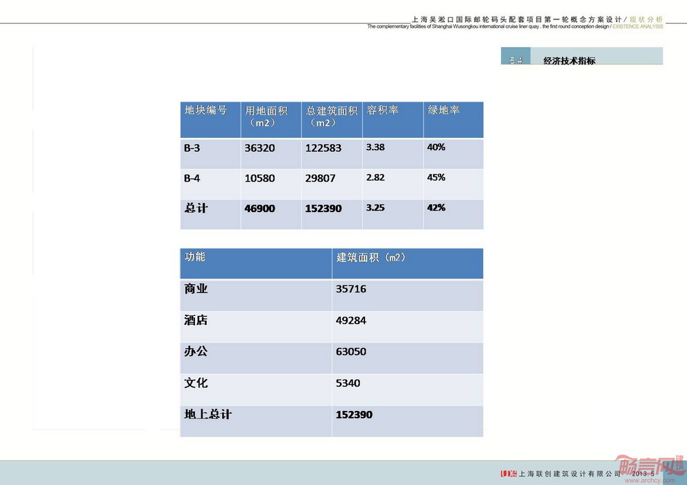Select the 63050 office area value
This screenshot has height=485, width=687.
[350, 352]
